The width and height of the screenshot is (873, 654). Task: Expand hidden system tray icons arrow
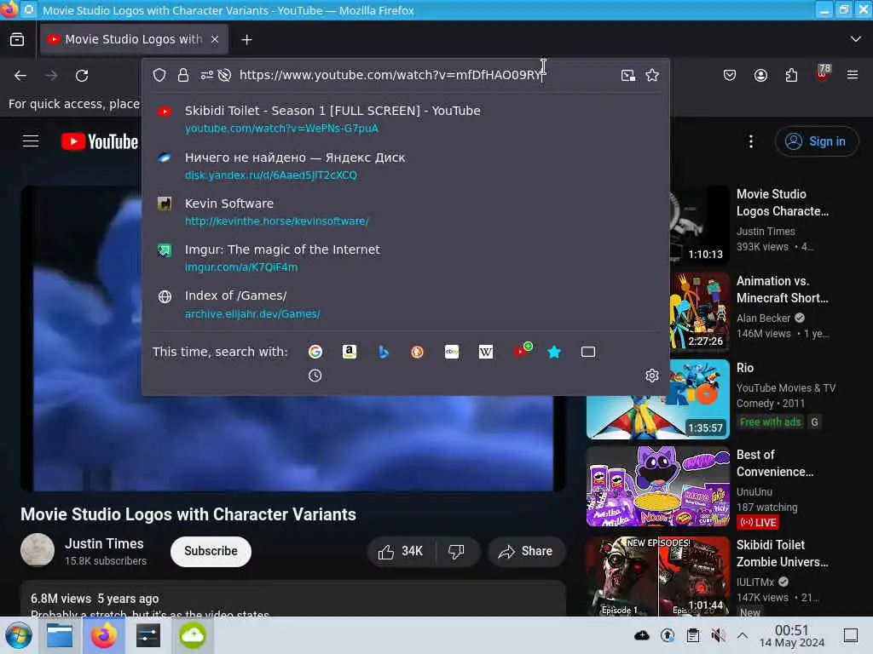[743, 635]
